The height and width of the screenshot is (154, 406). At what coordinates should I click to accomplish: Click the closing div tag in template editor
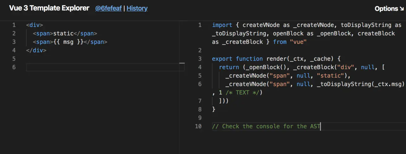point(36,50)
